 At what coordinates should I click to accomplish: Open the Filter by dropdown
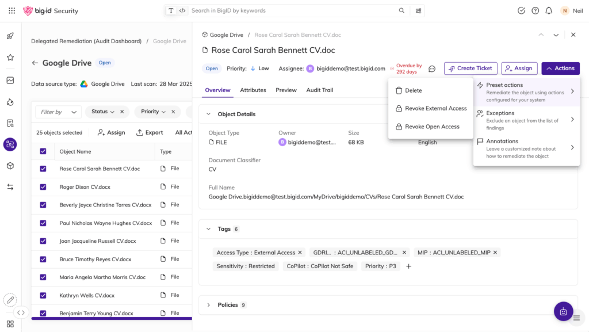click(x=58, y=112)
